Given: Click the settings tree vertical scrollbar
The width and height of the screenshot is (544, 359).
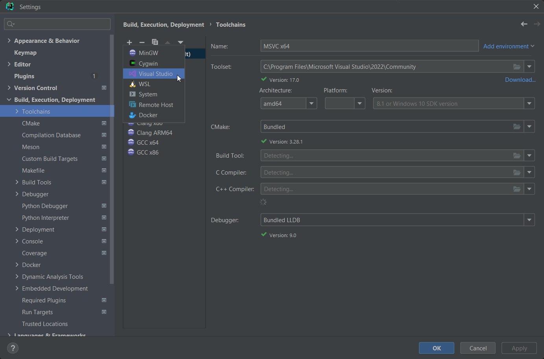Looking at the screenshot, I should pos(112,159).
